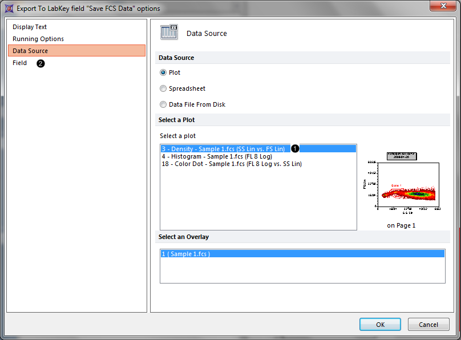Select the Spreadsheet radio button
Screen dimensions: 461x340
(x=164, y=88)
